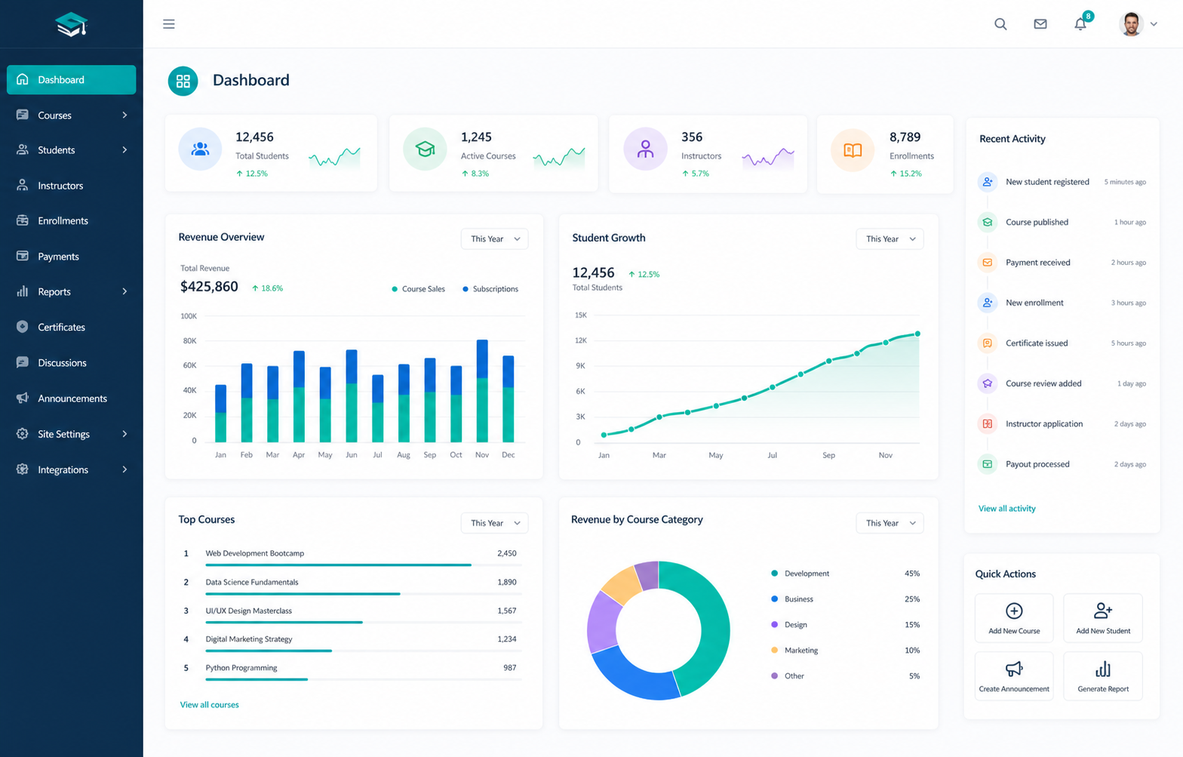Viewport: 1183px width, 757px height.
Task: Open Revenue by Course Category period dropdown
Action: (x=890, y=523)
